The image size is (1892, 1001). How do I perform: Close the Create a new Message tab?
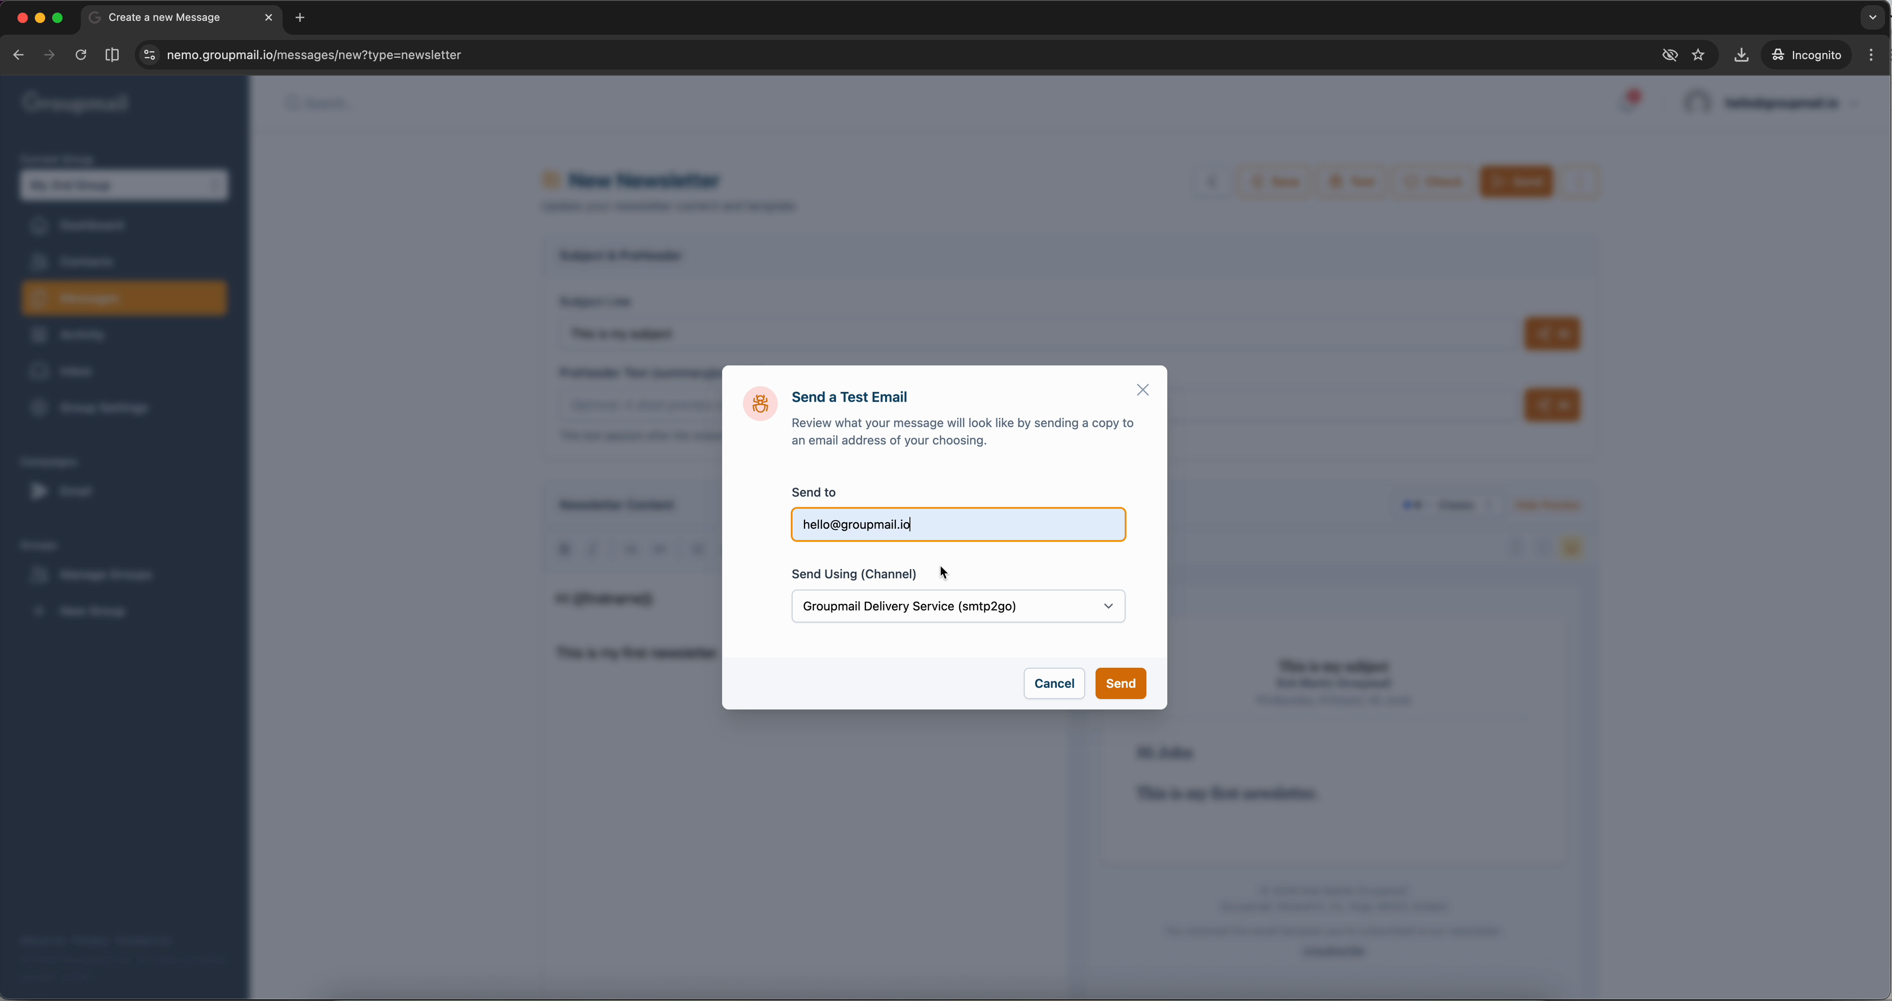click(x=268, y=18)
